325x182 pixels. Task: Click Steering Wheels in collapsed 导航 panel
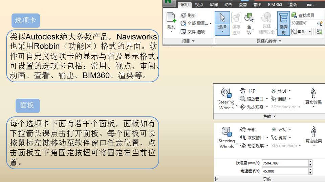click(x=226, y=99)
